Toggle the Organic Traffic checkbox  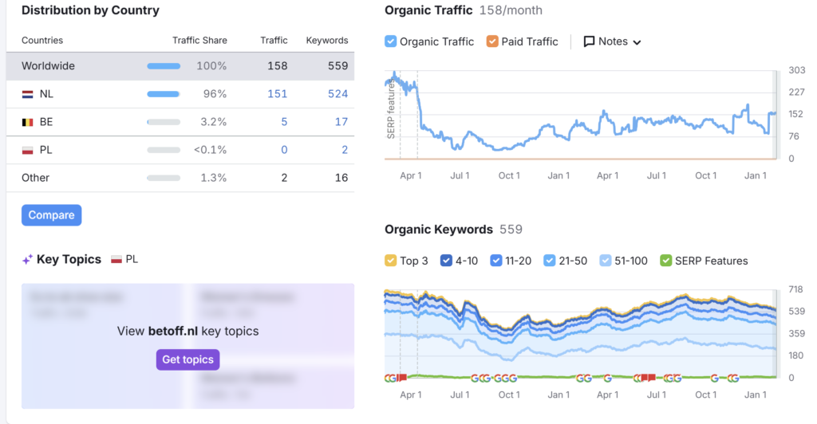391,41
